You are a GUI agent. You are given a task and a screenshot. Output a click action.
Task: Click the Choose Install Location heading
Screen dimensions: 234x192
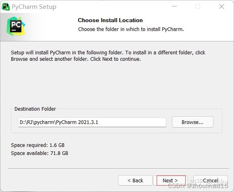110,20
